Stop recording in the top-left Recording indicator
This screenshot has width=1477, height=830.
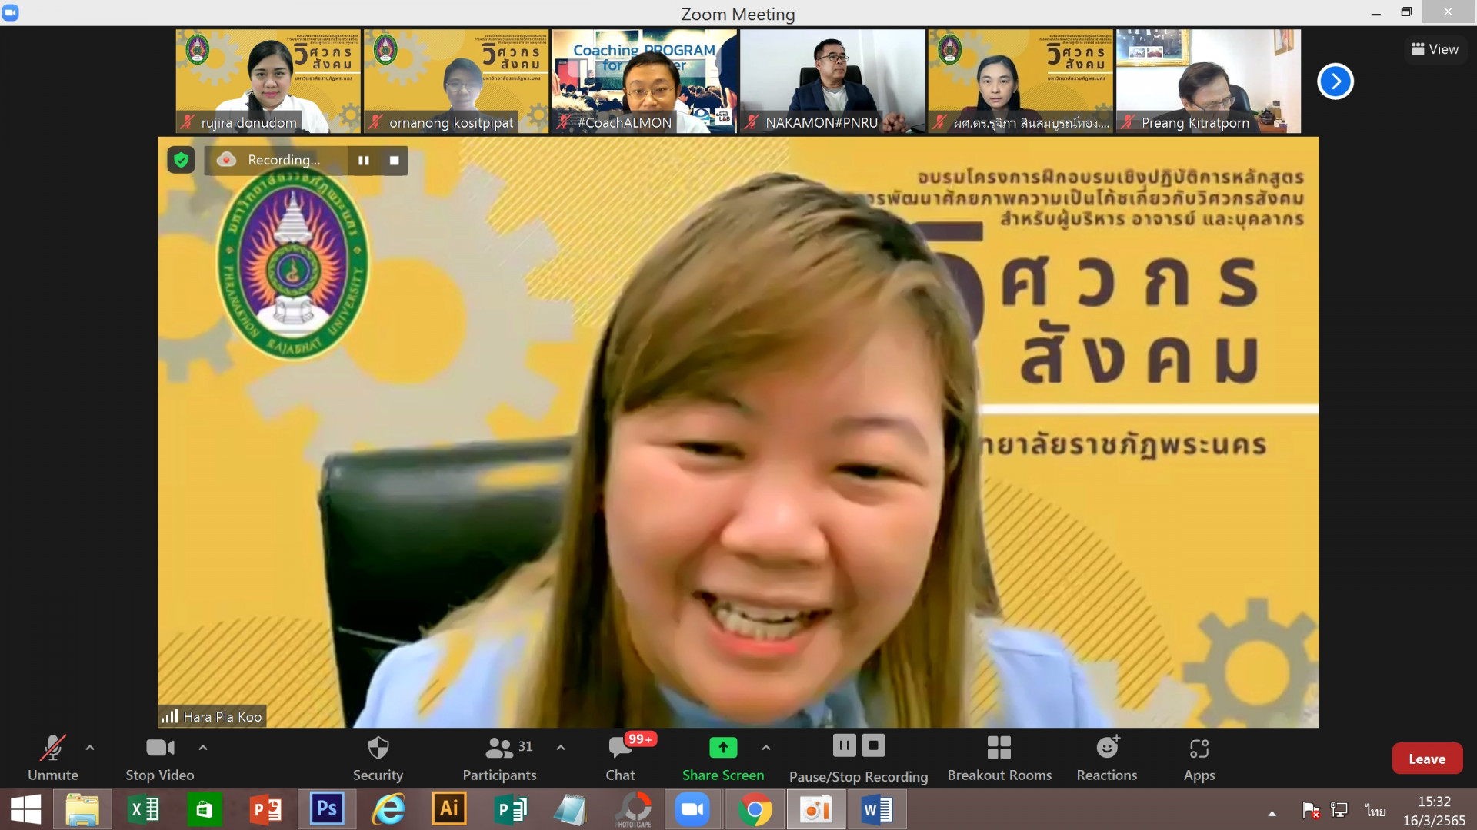(395, 160)
